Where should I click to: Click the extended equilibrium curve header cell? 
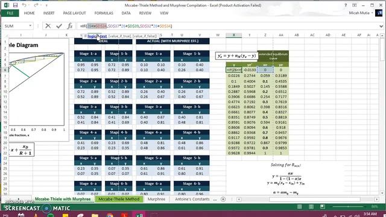coord(273,56)
